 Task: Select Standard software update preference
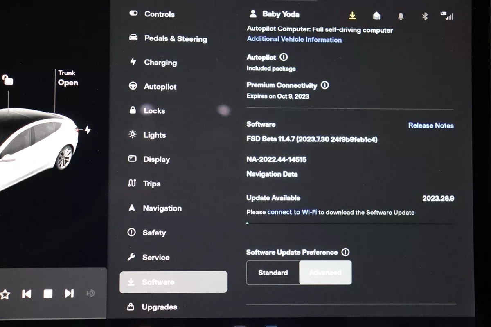[273, 273]
